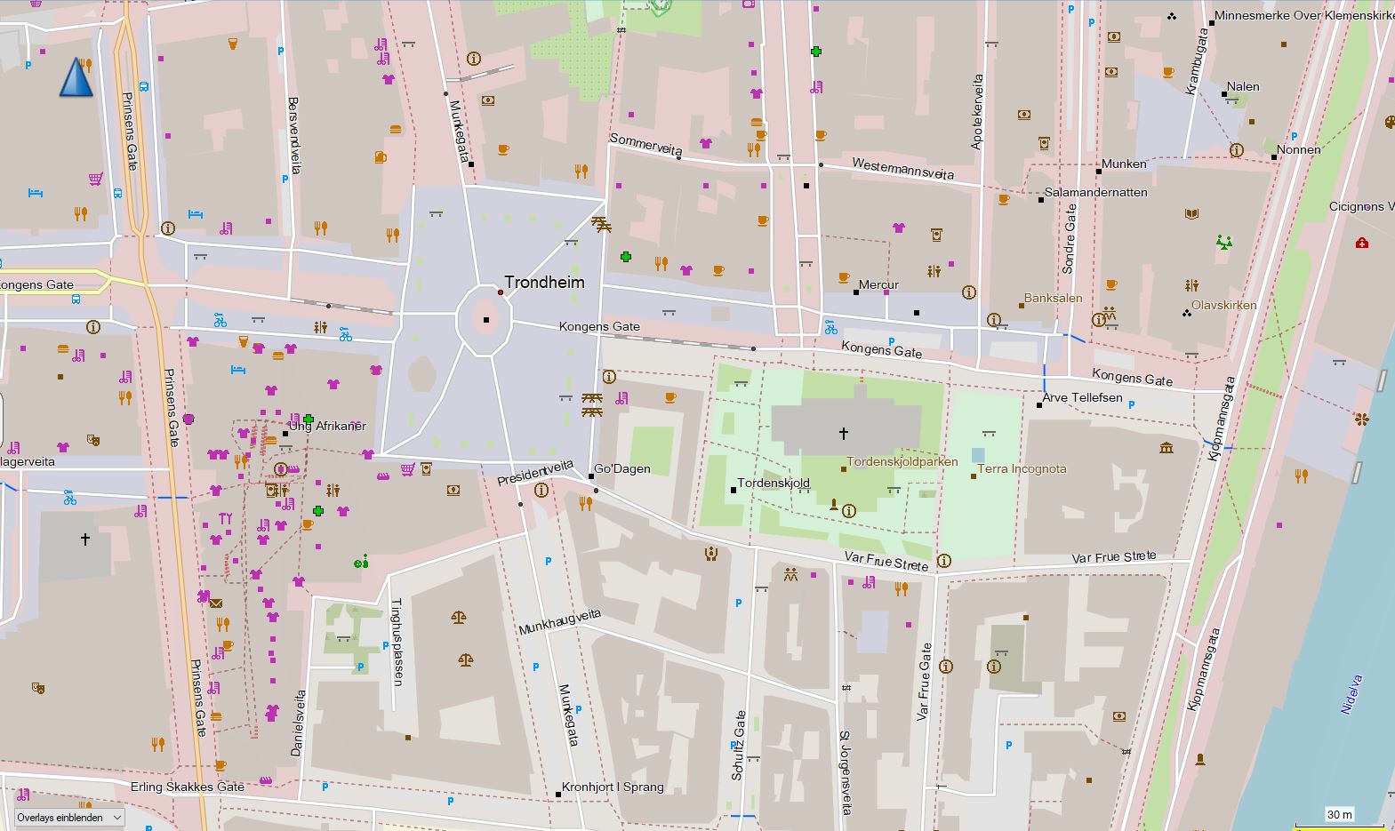The width and height of the screenshot is (1395, 831).
Task: Click the green pharmacy cross near Ung Afrikaner
Action: click(x=309, y=419)
